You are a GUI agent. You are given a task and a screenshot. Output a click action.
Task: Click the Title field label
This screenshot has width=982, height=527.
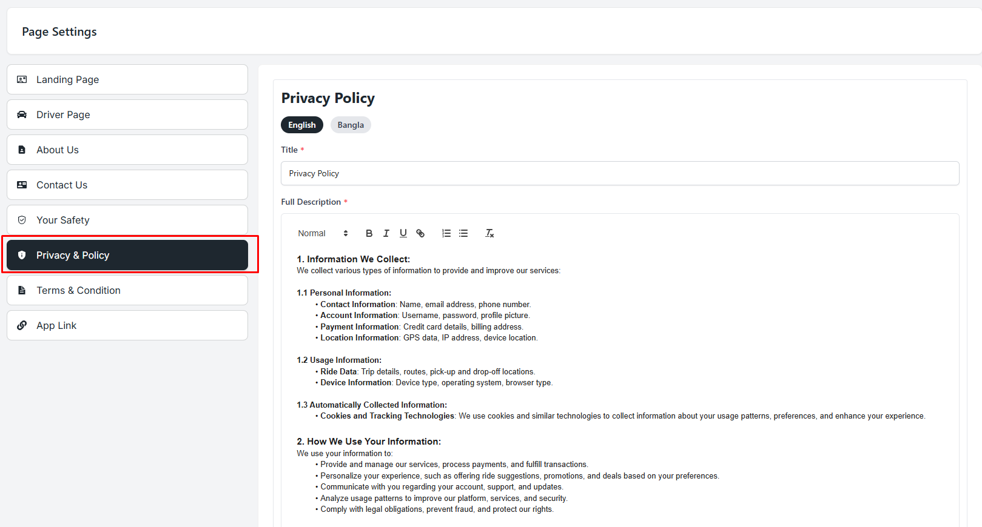click(289, 150)
